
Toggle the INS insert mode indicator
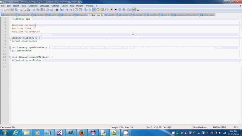tap(236, 127)
